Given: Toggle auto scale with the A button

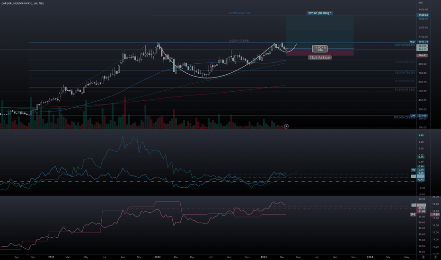Looking at the screenshot, I should click(423, 257).
